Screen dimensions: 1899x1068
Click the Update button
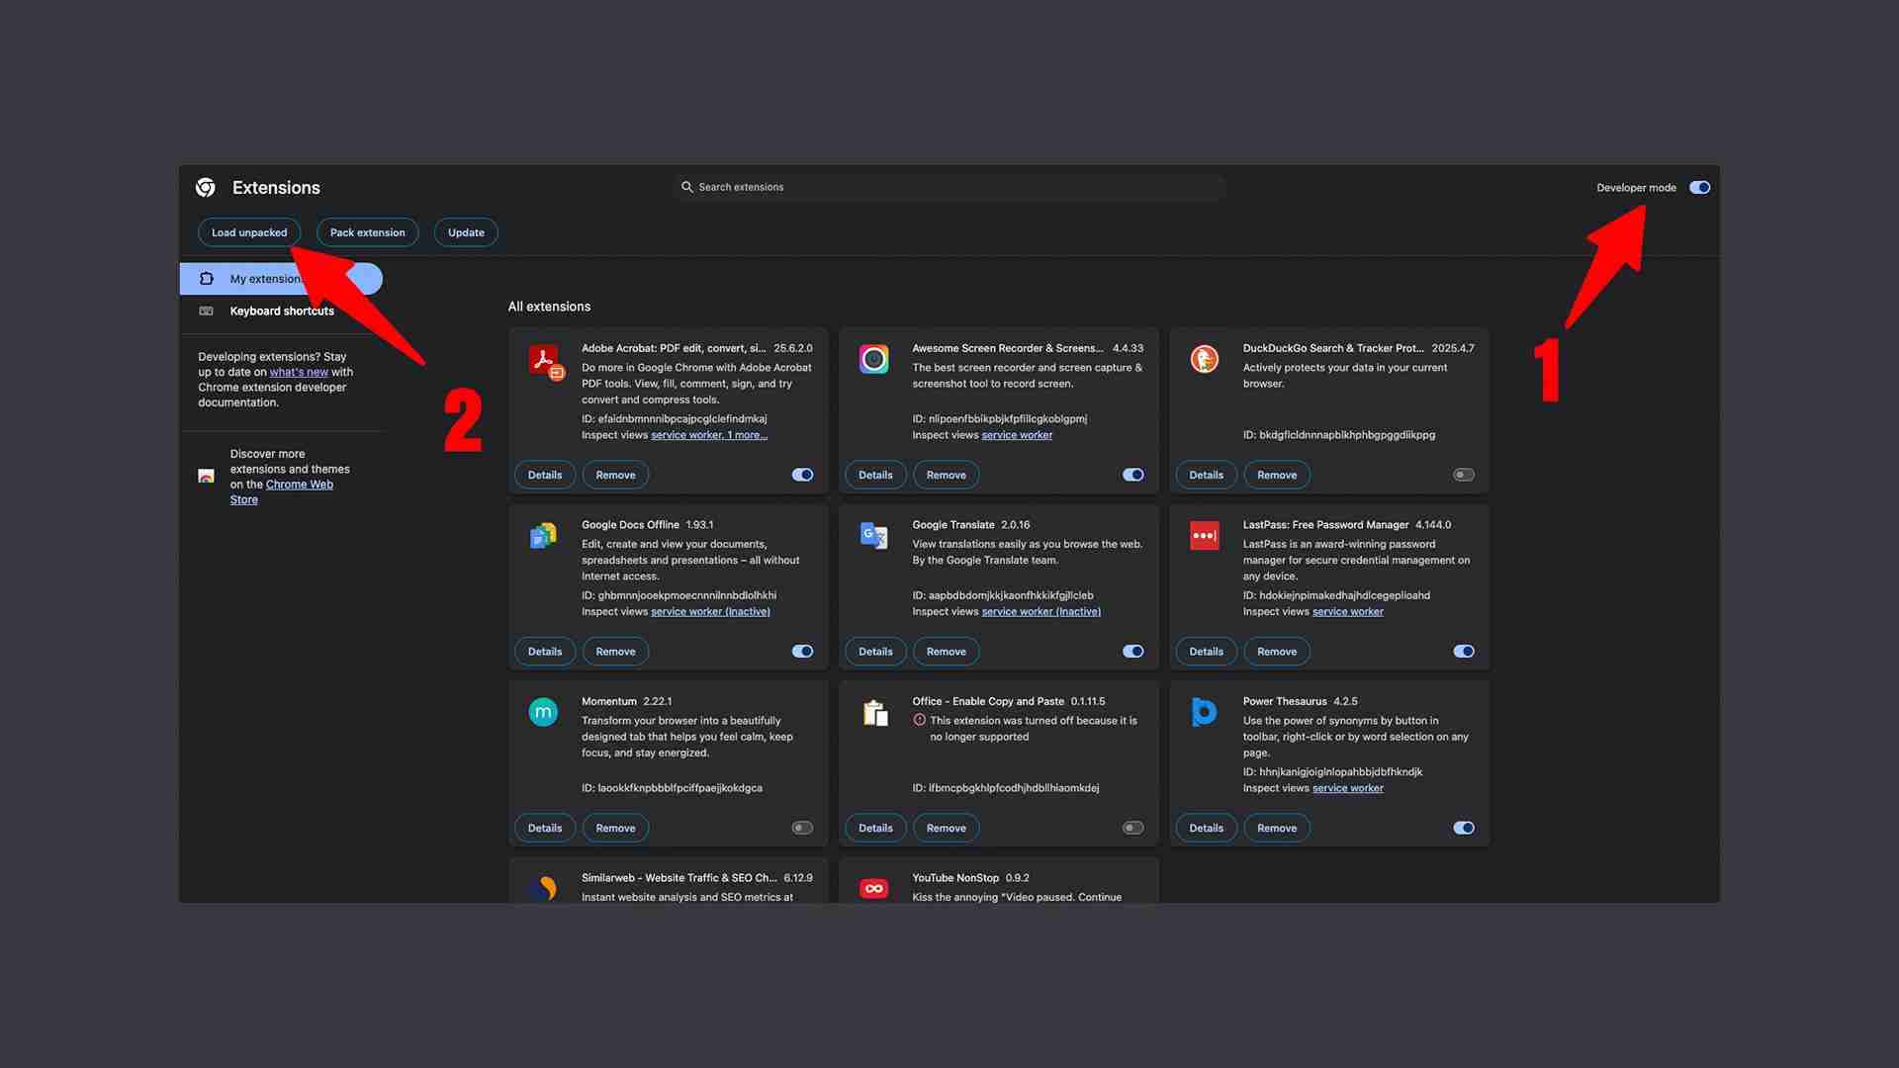coord(466,232)
